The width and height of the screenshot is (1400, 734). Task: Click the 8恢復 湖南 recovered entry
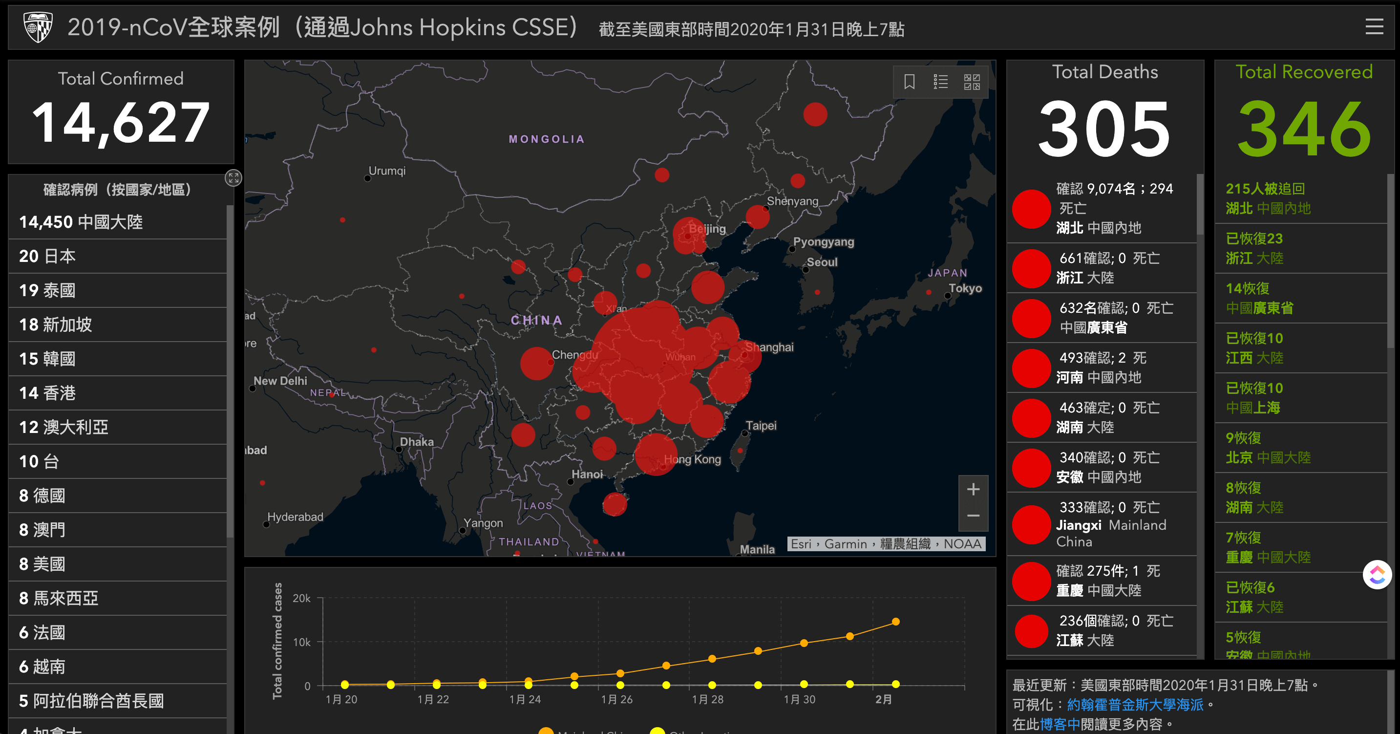click(x=1301, y=498)
